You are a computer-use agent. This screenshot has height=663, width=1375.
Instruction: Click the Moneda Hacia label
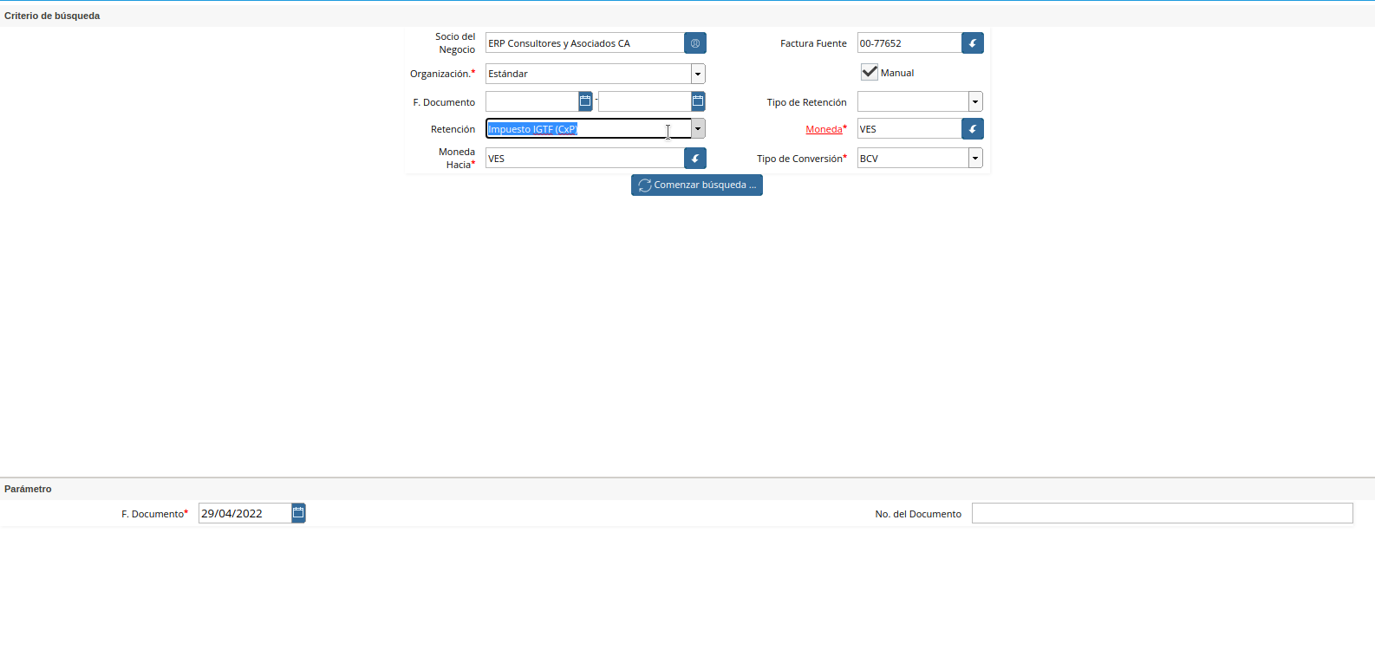coord(457,159)
